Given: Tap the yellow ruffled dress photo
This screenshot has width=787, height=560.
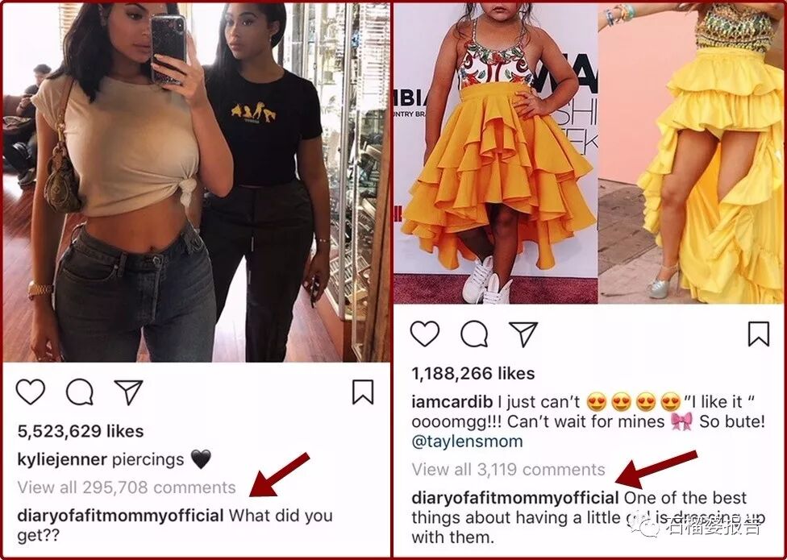Looking at the screenshot, I should pyautogui.click(x=691, y=153).
